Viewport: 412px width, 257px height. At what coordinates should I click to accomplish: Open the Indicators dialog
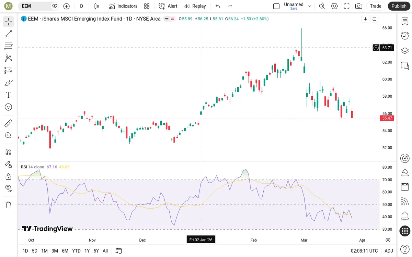coord(123,6)
